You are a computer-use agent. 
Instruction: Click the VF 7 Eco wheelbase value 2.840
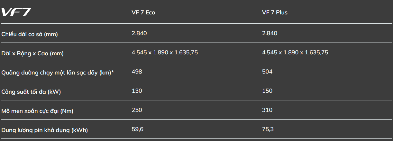139,33
